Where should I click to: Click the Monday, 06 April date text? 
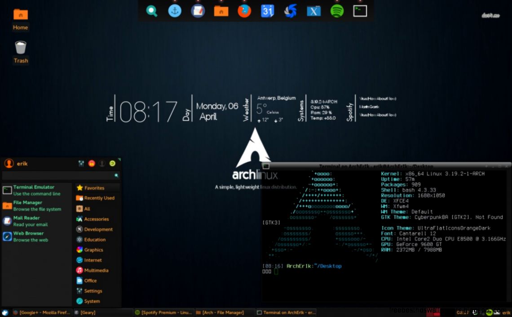[x=217, y=111]
